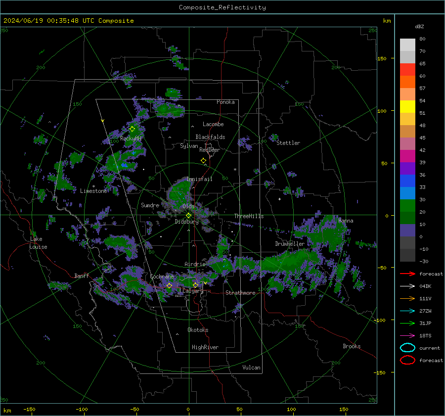Click the 'km' unit label at bottom-left axis
445x416 pixels.
point(7,411)
